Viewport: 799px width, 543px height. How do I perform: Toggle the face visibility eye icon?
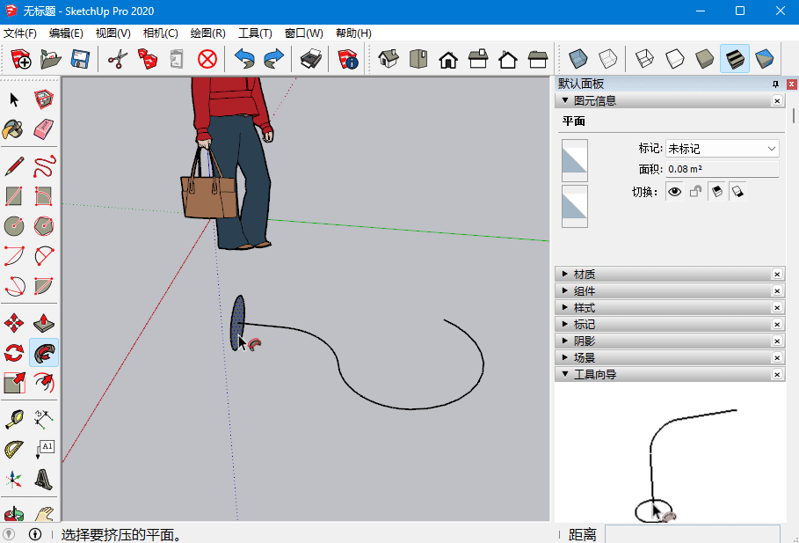click(x=674, y=191)
